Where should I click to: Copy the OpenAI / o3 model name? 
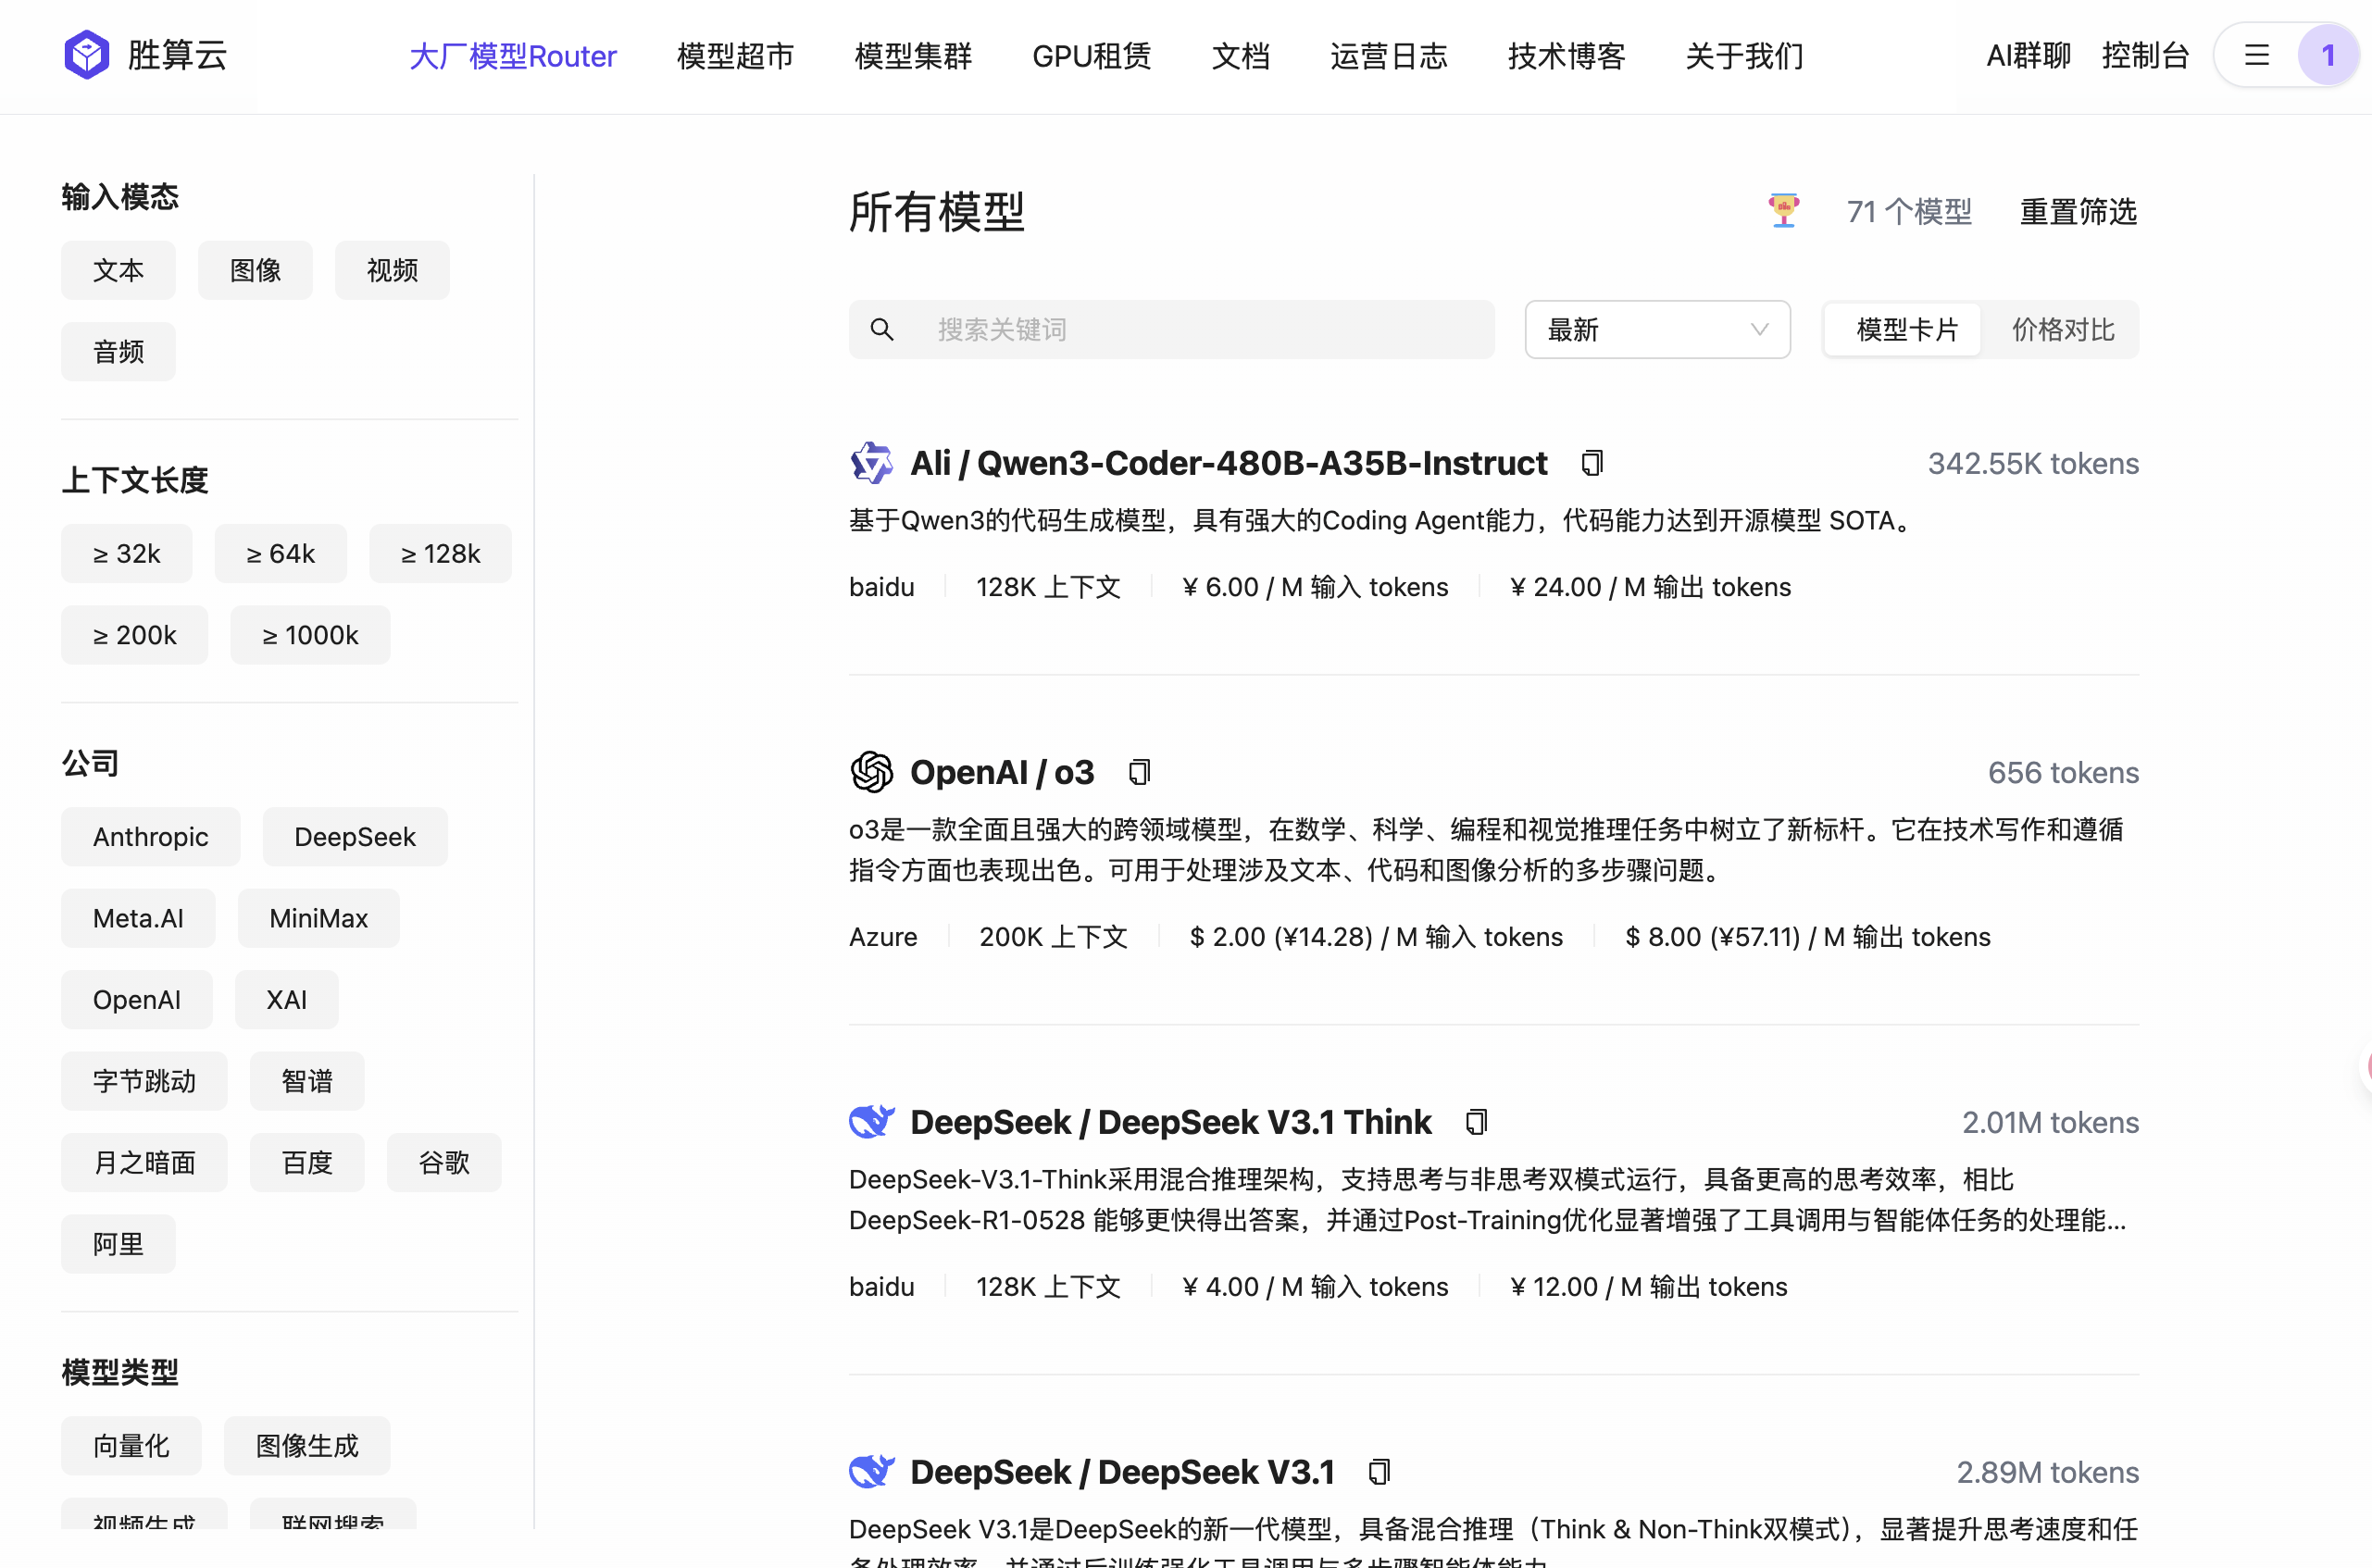click(x=1138, y=771)
